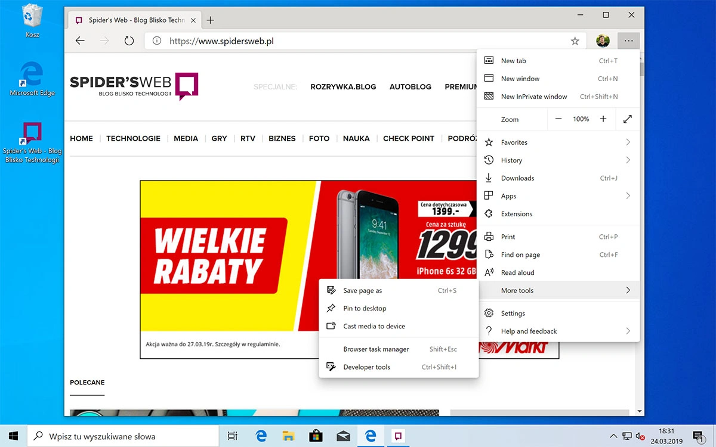Open the MEDIA section link
This screenshot has height=447, width=716.
tap(186, 138)
